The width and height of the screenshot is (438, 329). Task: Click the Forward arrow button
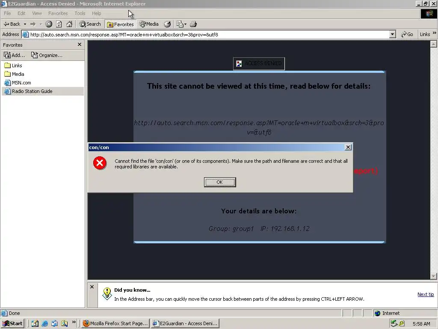tap(33, 24)
